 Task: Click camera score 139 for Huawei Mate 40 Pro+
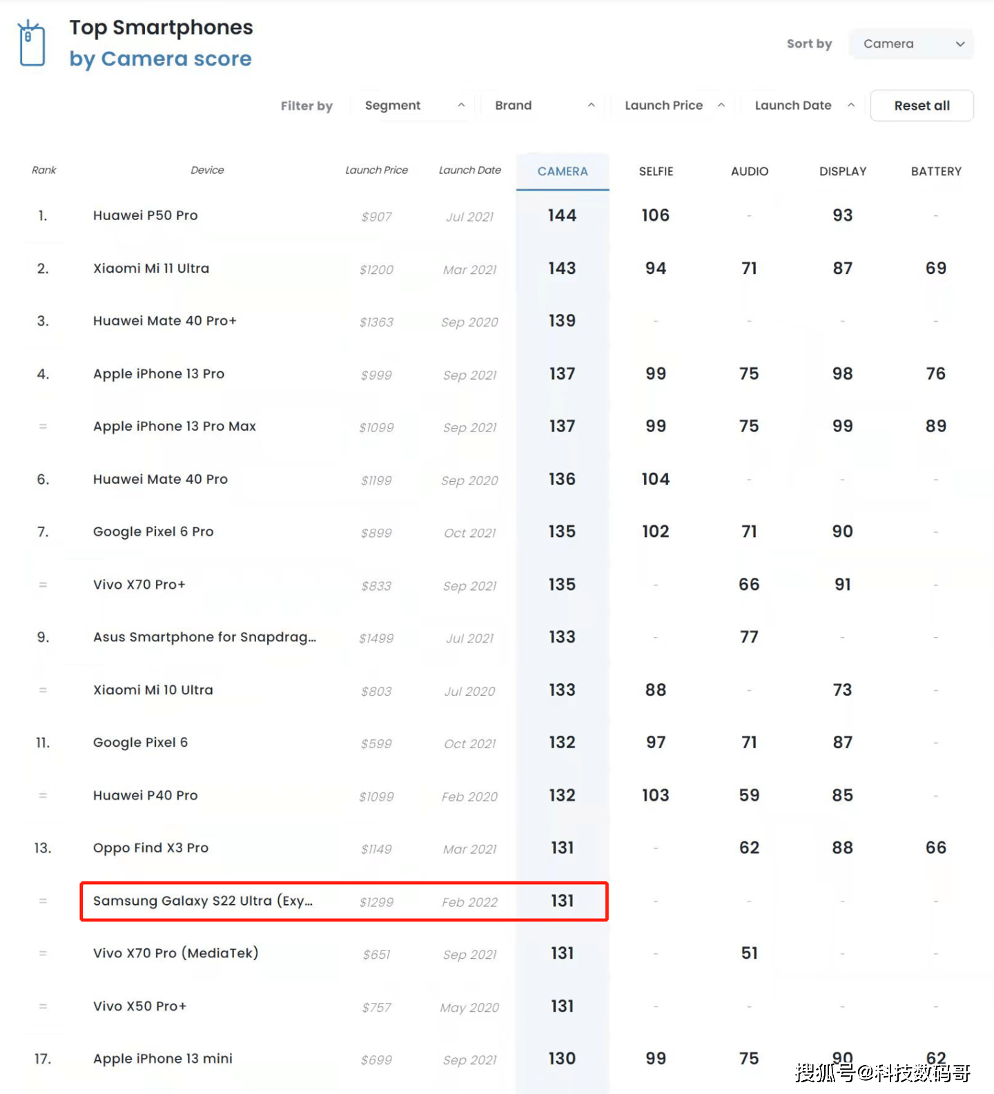[x=562, y=321]
